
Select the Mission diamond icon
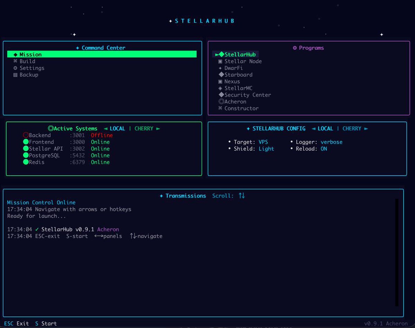[x=15, y=54]
